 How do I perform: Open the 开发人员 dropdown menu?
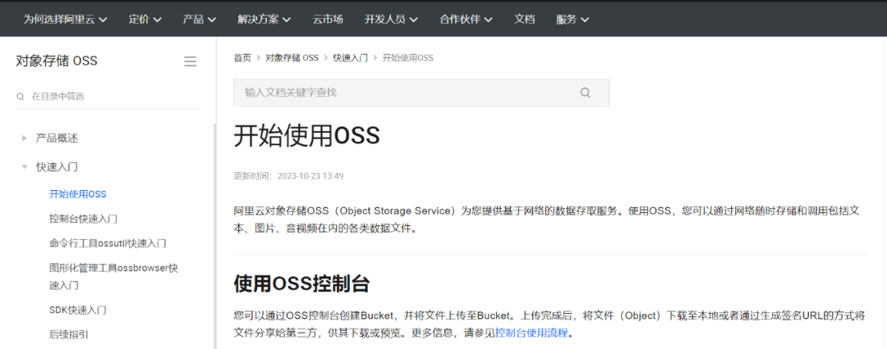tap(391, 19)
